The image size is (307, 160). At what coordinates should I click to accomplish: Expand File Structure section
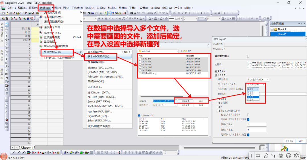click(219, 103)
